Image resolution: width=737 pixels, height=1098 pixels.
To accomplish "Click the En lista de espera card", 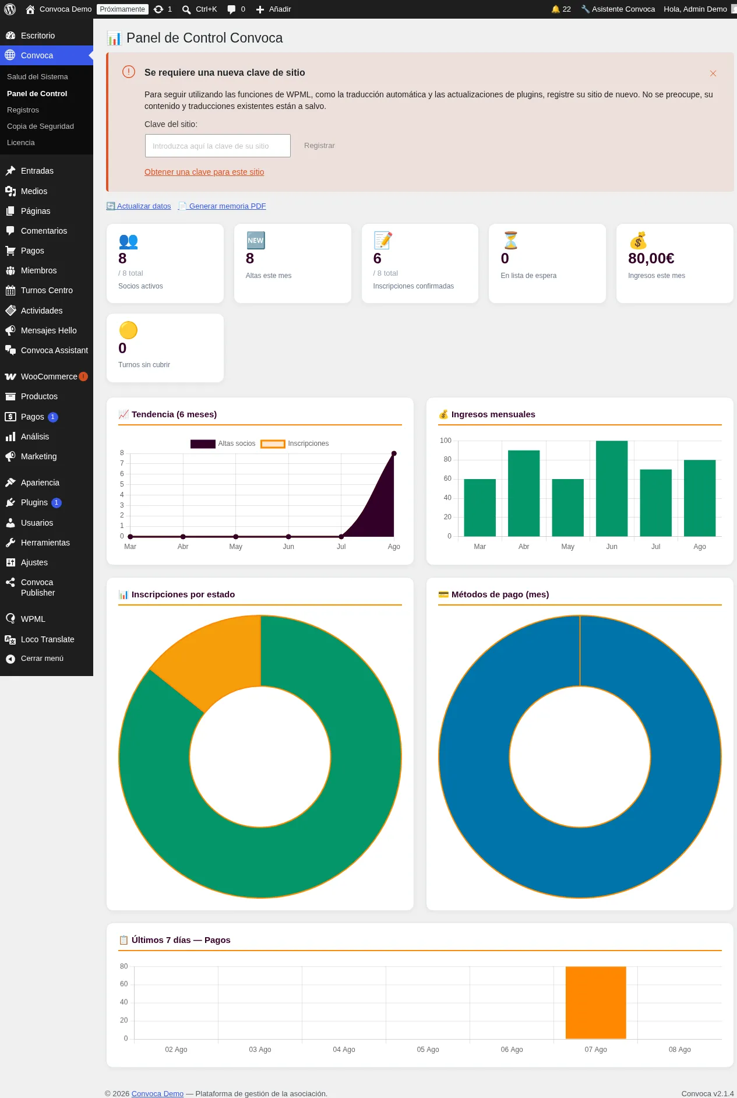I will 547,263.
